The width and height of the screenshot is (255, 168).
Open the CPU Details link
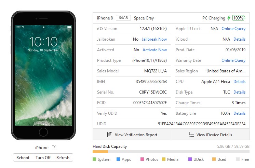point(239,81)
